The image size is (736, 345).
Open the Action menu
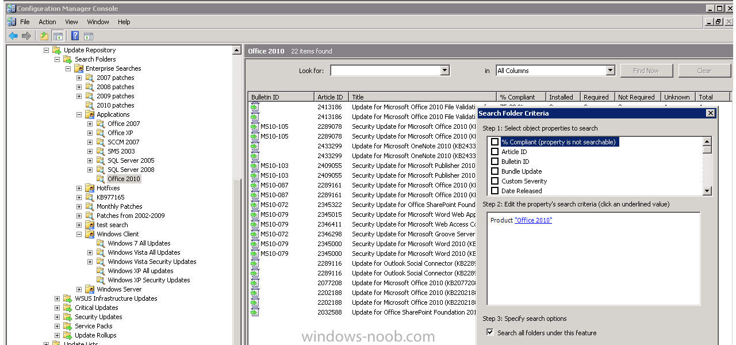(x=47, y=22)
